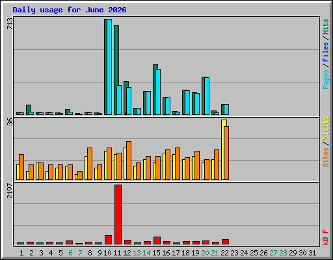The image size is (333, 260).
Task: Click day 6 on the x-axis
Action: coord(70,253)
